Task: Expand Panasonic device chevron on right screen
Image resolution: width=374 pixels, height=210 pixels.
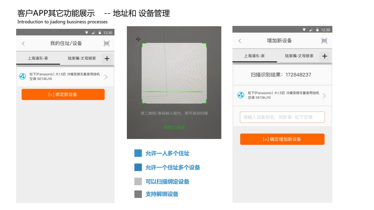Action: [324, 96]
